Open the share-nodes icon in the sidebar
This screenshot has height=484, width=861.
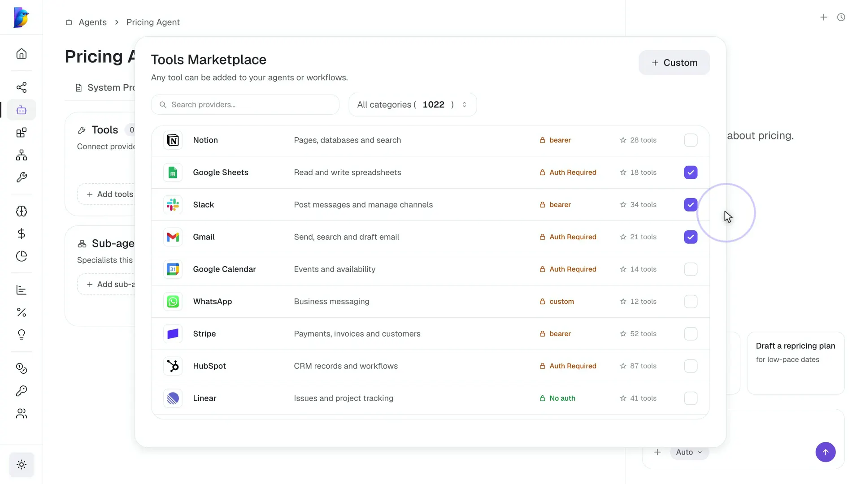pyautogui.click(x=22, y=87)
